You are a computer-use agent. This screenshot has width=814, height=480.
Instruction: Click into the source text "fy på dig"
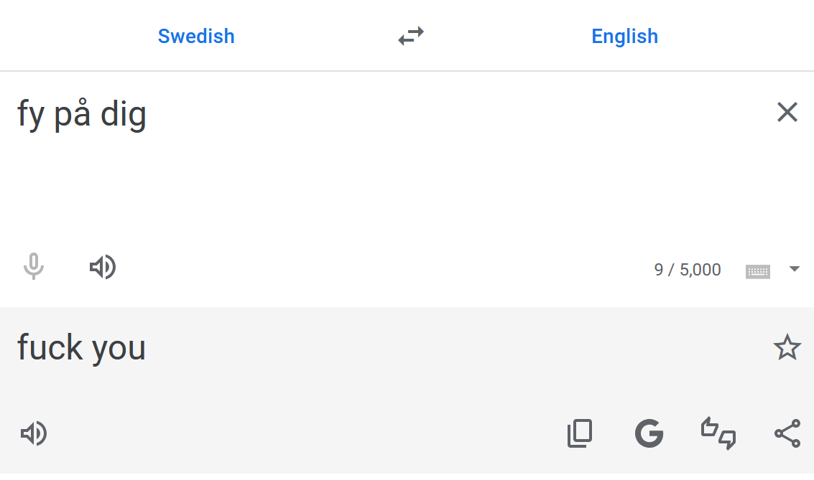click(x=82, y=115)
